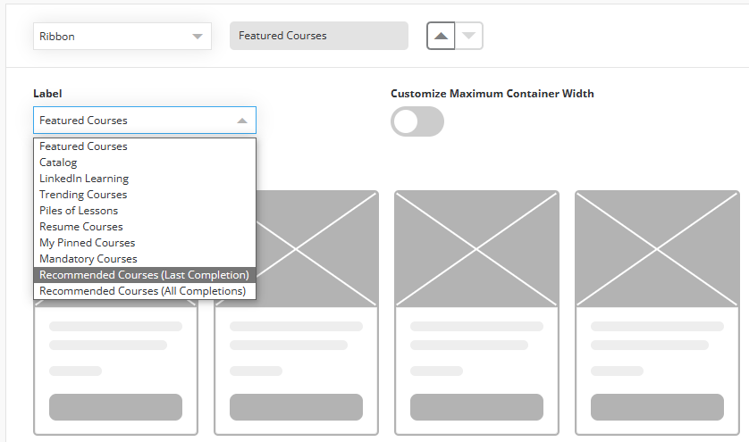Viewport: 749px width, 442px height.
Task: Collapse the Label dropdown arrow
Action: [242, 121]
